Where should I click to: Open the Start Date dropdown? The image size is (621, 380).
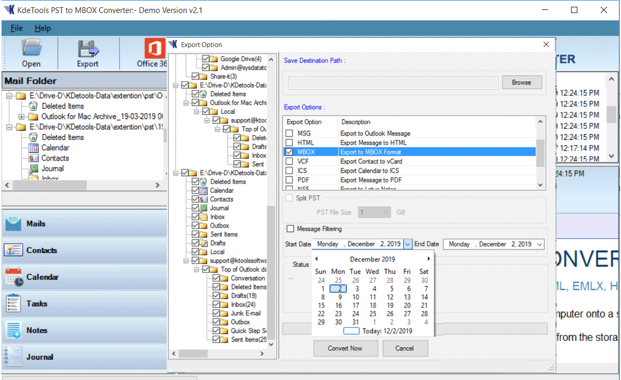(x=408, y=243)
